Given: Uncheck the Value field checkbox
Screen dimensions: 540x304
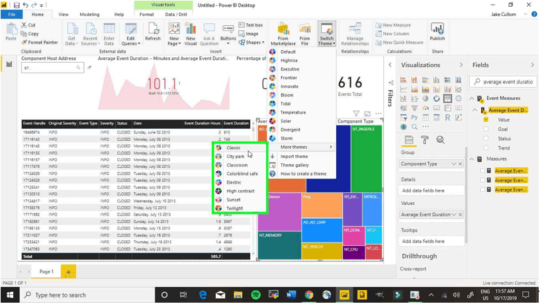Looking at the screenshot, I should 486,120.
